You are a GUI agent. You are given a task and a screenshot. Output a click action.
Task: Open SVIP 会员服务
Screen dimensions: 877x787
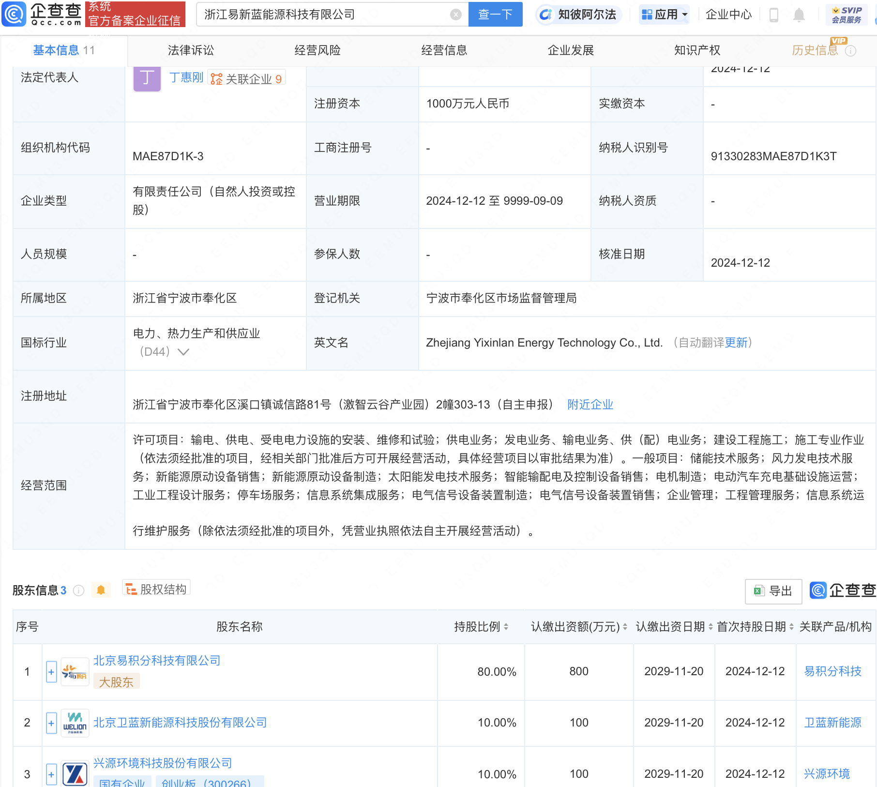tap(847, 15)
